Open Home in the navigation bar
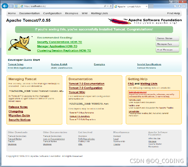The width and height of the screenshot is (188, 167). click(12, 13)
